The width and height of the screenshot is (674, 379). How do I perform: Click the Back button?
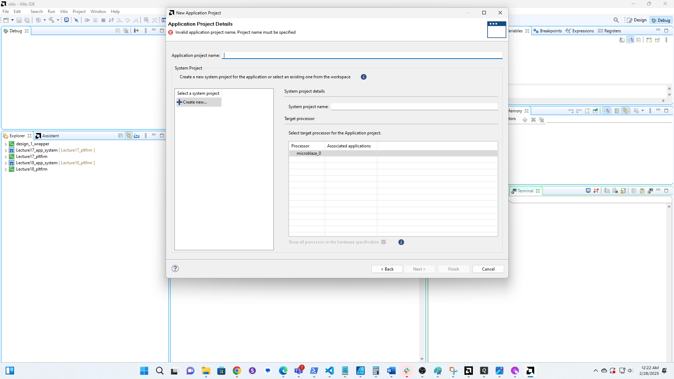click(387, 269)
